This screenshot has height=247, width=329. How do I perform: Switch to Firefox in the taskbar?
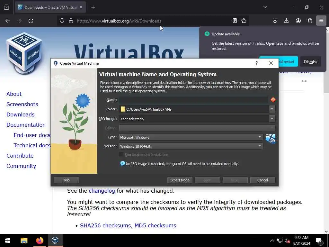pos(40,241)
